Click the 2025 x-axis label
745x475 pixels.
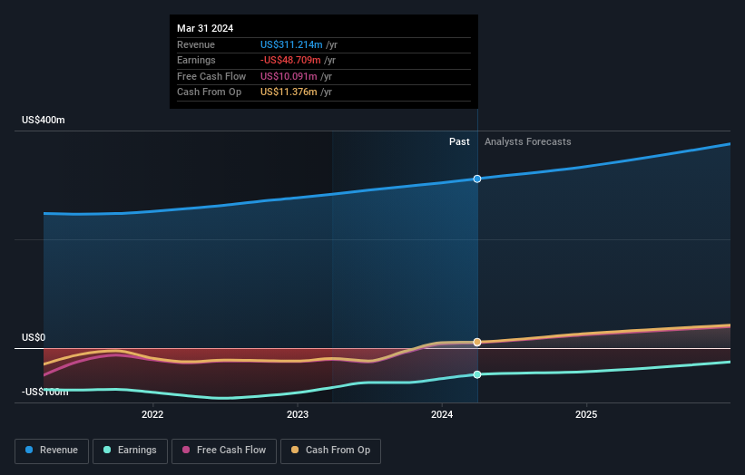pyautogui.click(x=586, y=414)
